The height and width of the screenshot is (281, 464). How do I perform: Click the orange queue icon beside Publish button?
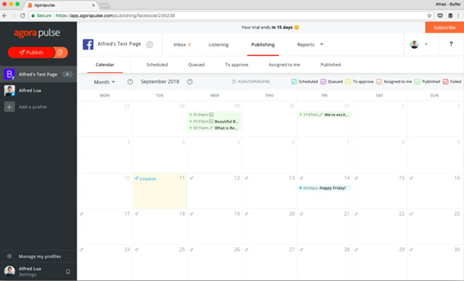coord(61,53)
